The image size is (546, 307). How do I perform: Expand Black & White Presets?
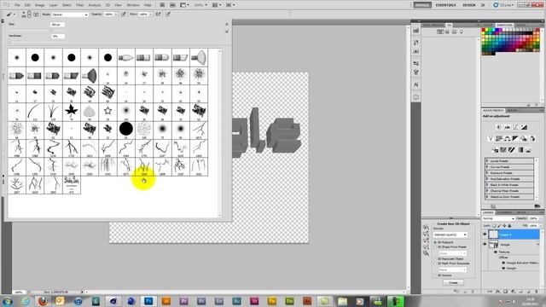(x=487, y=185)
